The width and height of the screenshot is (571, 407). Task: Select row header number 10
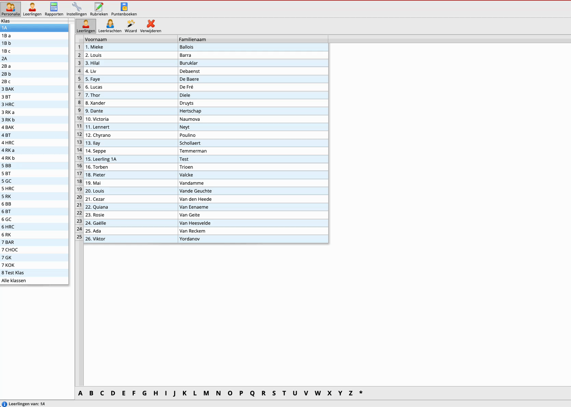pyautogui.click(x=79, y=118)
